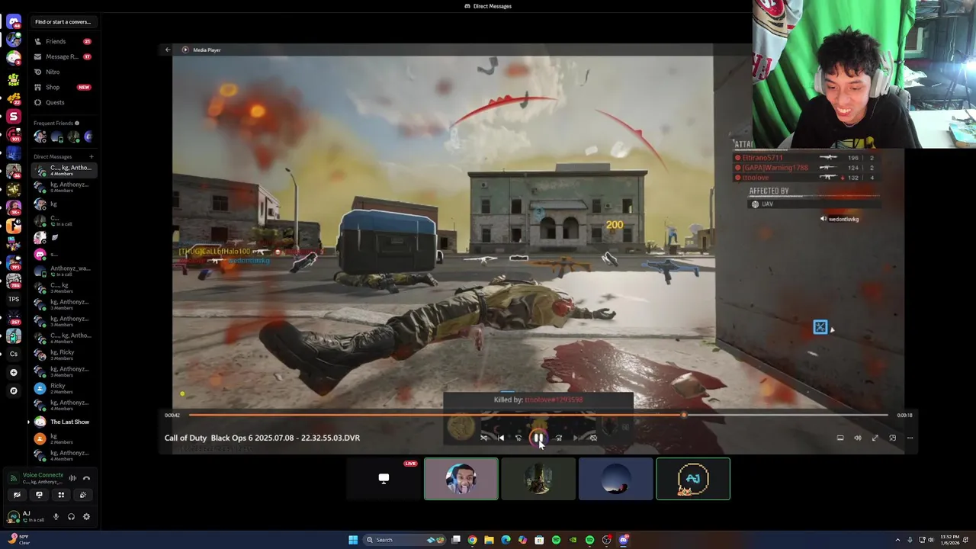Add a server with plus button
The height and width of the screenshot is (549, 976).
14,372
